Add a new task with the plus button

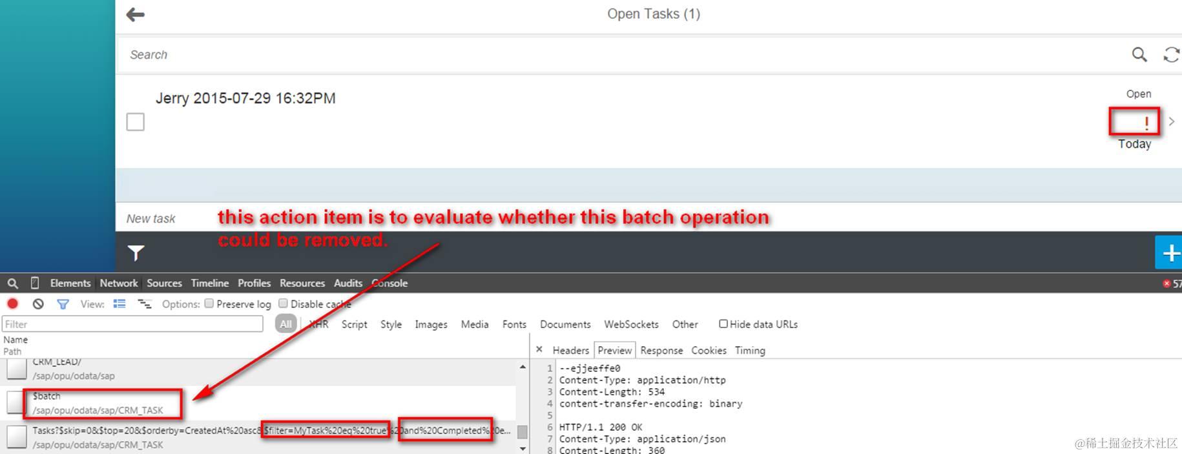click(x=1169, y=253)
